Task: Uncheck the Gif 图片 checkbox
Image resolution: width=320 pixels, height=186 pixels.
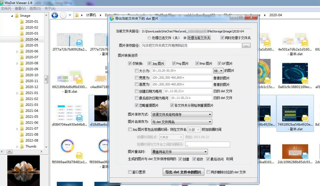Action: coord(219,63)
